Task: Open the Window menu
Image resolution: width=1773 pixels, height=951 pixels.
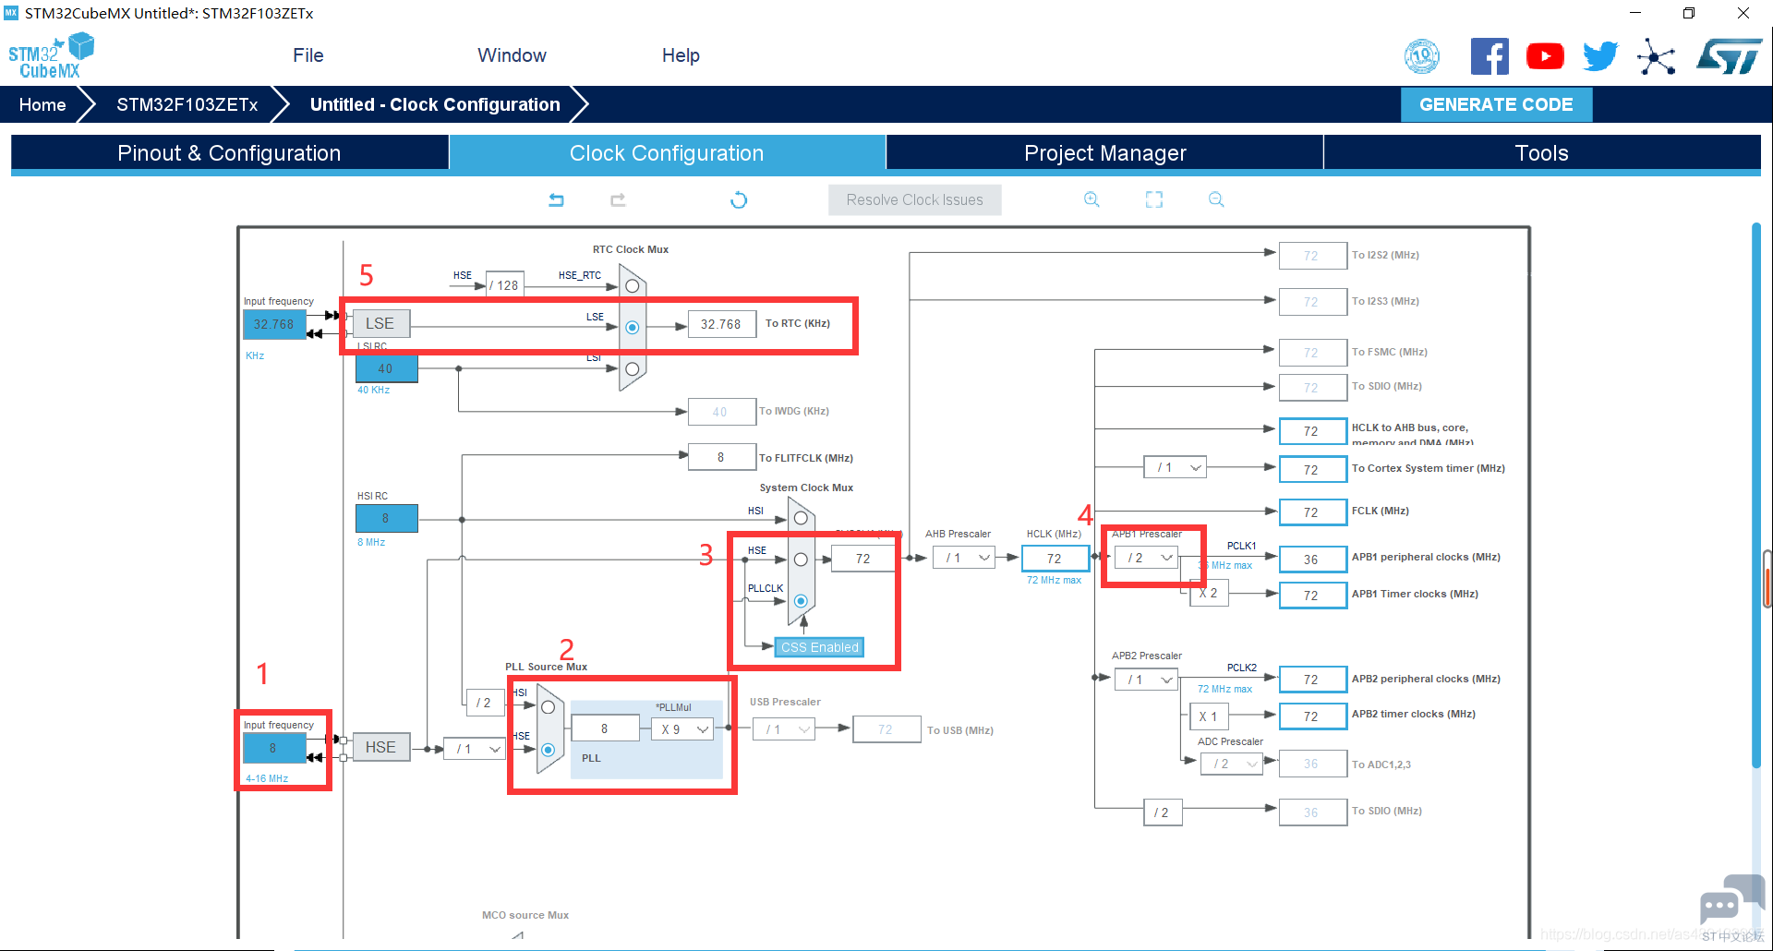Action: (512, 55)
